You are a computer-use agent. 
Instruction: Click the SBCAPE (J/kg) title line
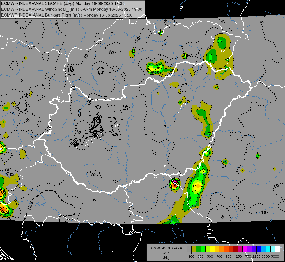coord(63,3)
